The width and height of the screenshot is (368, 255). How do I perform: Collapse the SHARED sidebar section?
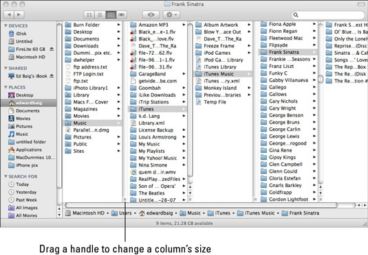pos(6,68)
